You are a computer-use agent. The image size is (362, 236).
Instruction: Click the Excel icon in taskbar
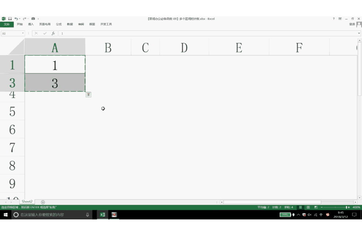pyautogui.click(x=103, y=215)
